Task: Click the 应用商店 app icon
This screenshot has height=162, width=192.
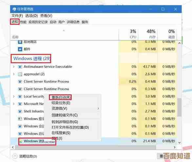Action: click(20, 42)
